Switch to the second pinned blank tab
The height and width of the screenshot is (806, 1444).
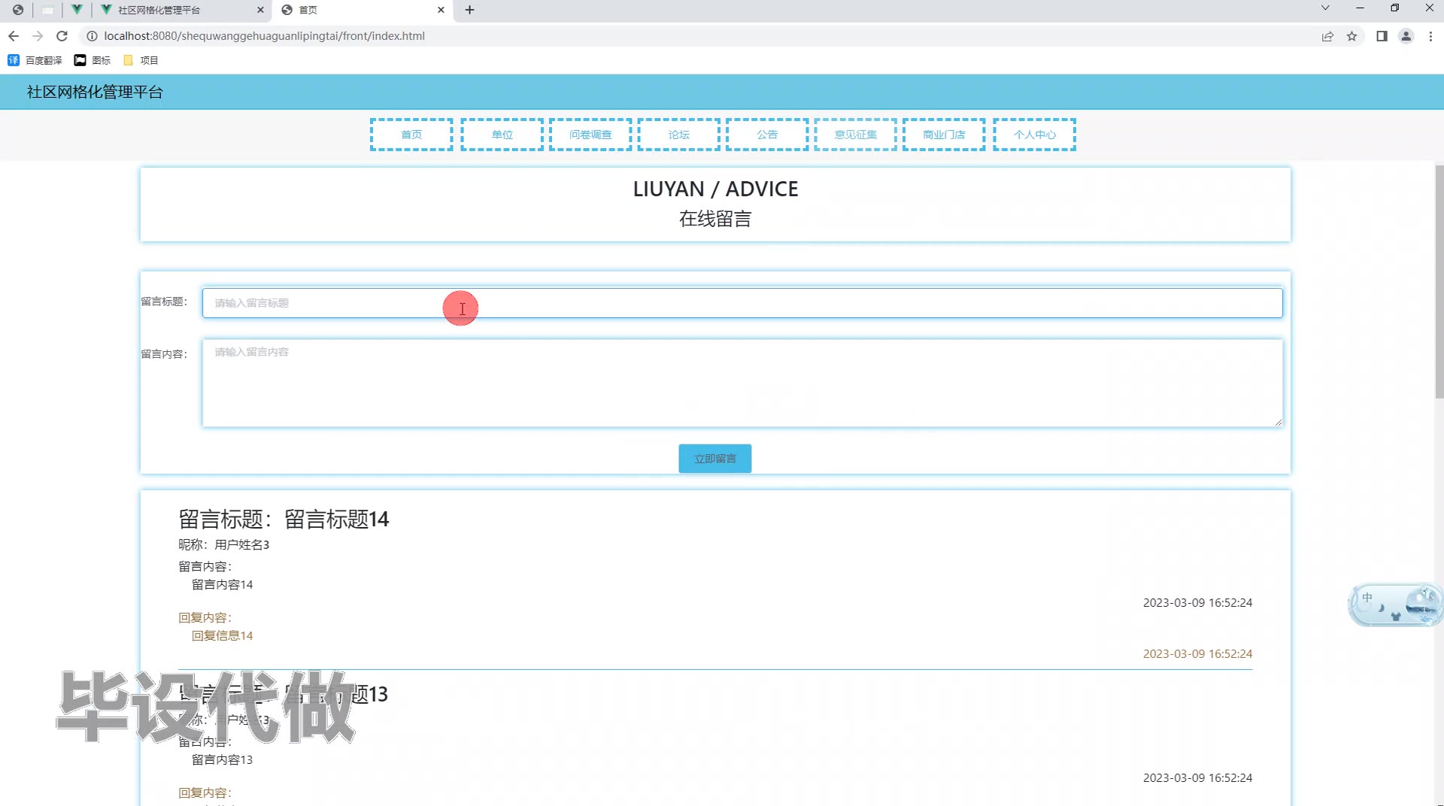coord(47,10)
